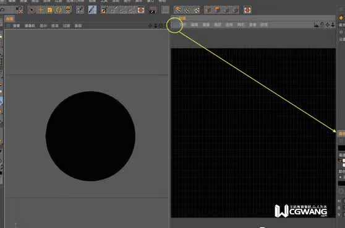Open 显示 menu in the 3D viewport
Screen dimensions: 345x228
(x=43, y=26)
